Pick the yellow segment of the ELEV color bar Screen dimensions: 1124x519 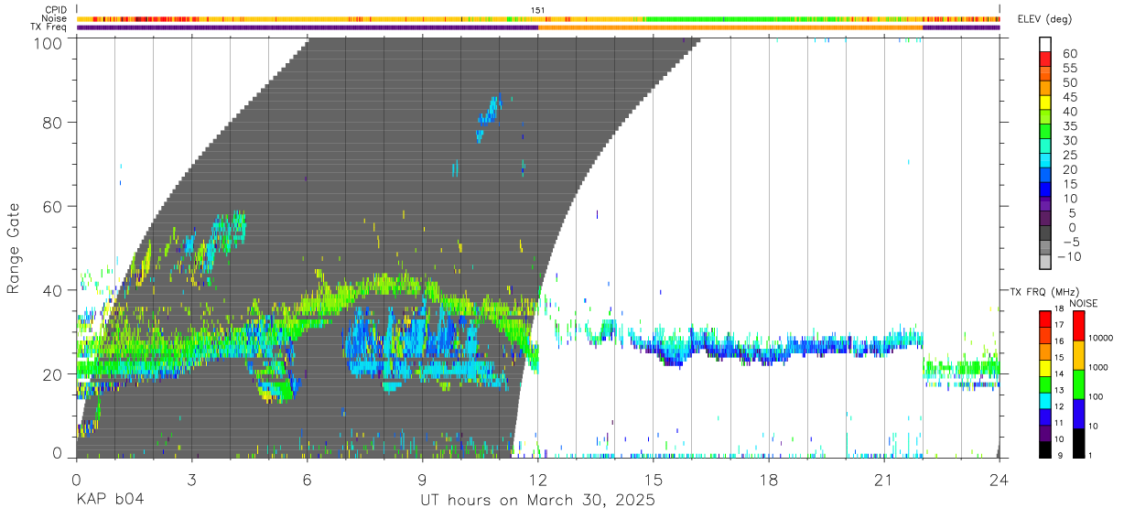pos(1045,103)
